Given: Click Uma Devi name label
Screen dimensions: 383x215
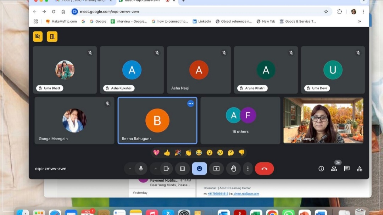Looking at the screenshot, I should (x=317, y=88).
